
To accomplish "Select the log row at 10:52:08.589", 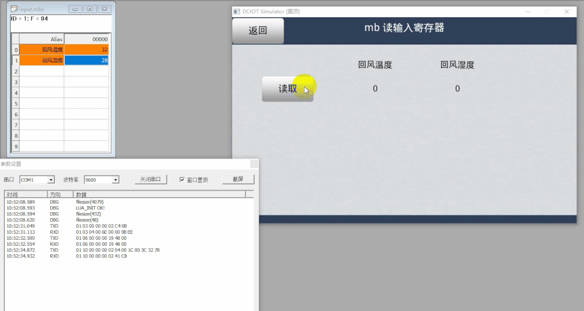I will (129, 202).
